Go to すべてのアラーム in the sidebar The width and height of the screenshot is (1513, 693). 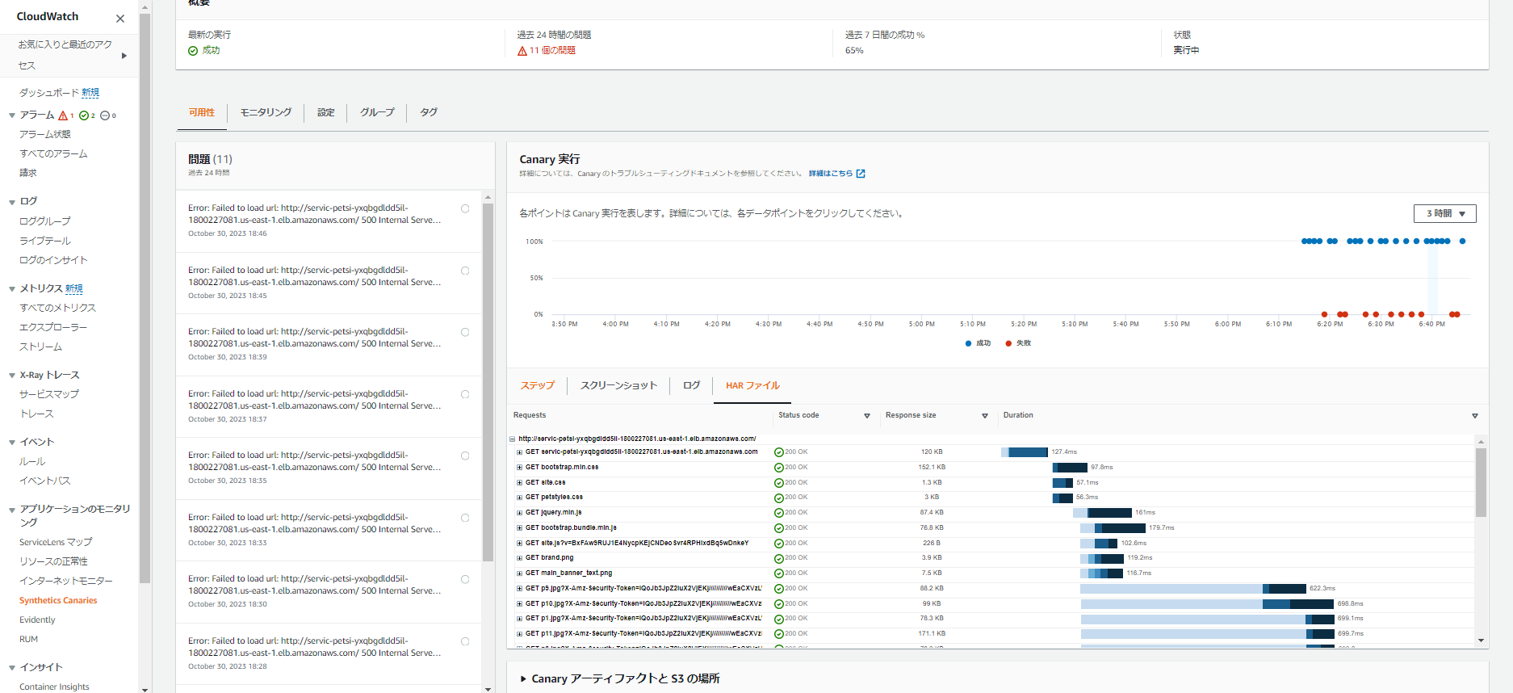click(x=53, y=153)
